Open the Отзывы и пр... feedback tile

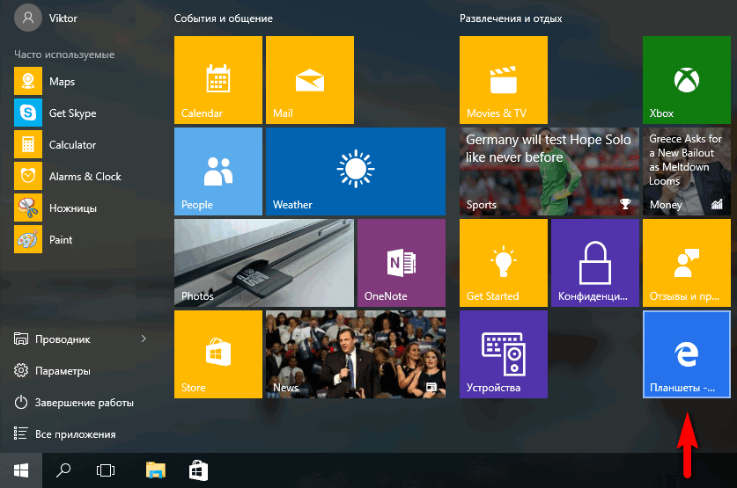[x=686, y=263]
